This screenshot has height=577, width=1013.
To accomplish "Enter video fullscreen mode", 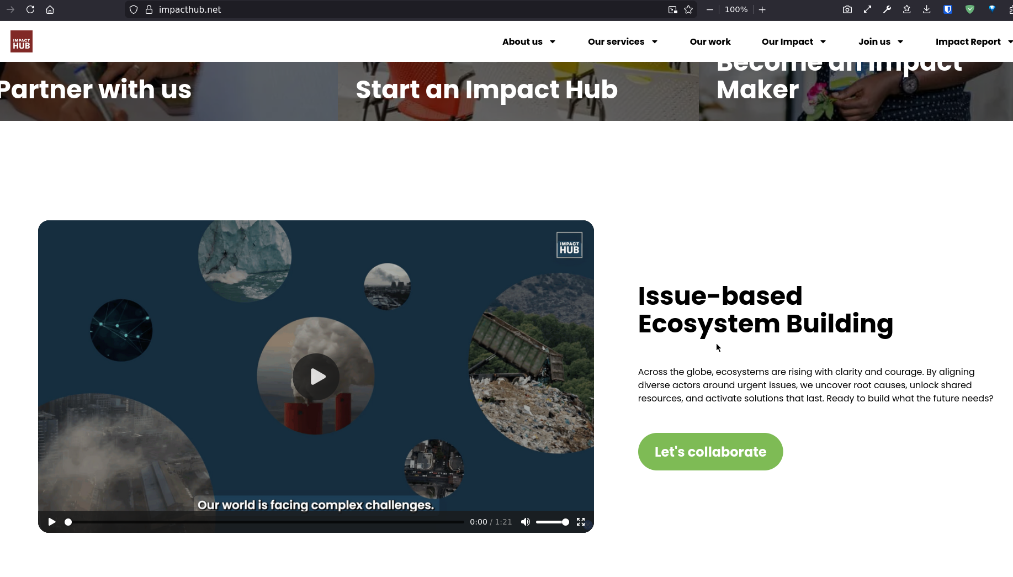I will (x=581, y=522).
